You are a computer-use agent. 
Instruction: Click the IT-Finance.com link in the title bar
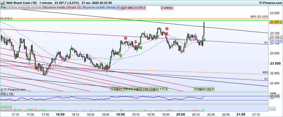tap(271, 3)
